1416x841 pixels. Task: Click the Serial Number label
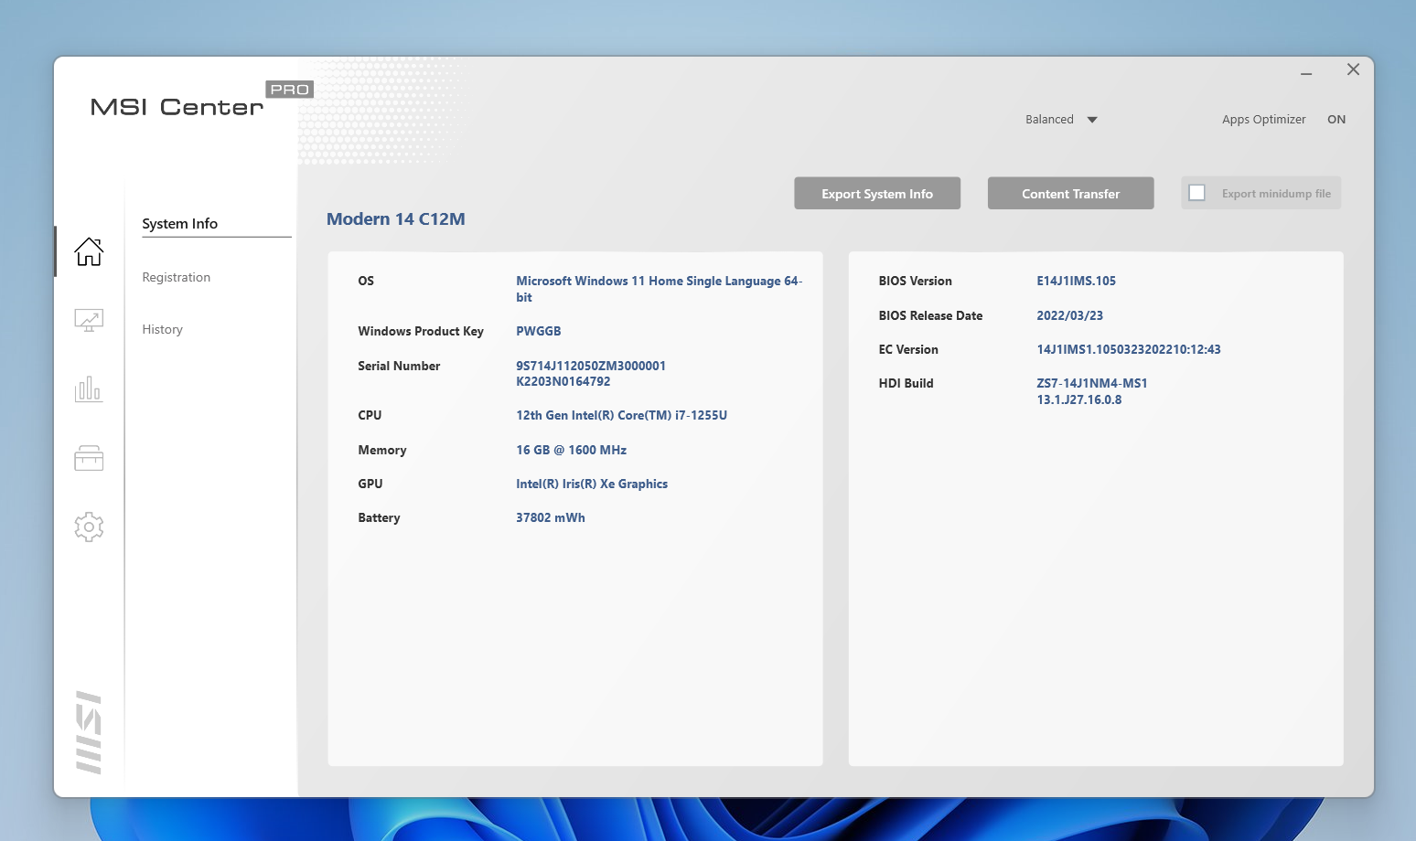pos(399,366)
